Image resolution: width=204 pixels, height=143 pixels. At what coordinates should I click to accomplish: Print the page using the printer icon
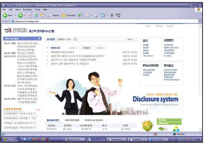(96, 15)
